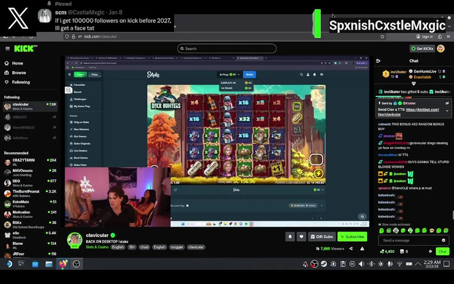Click the Casino tab in the Stake stream

tap(80, 75)
